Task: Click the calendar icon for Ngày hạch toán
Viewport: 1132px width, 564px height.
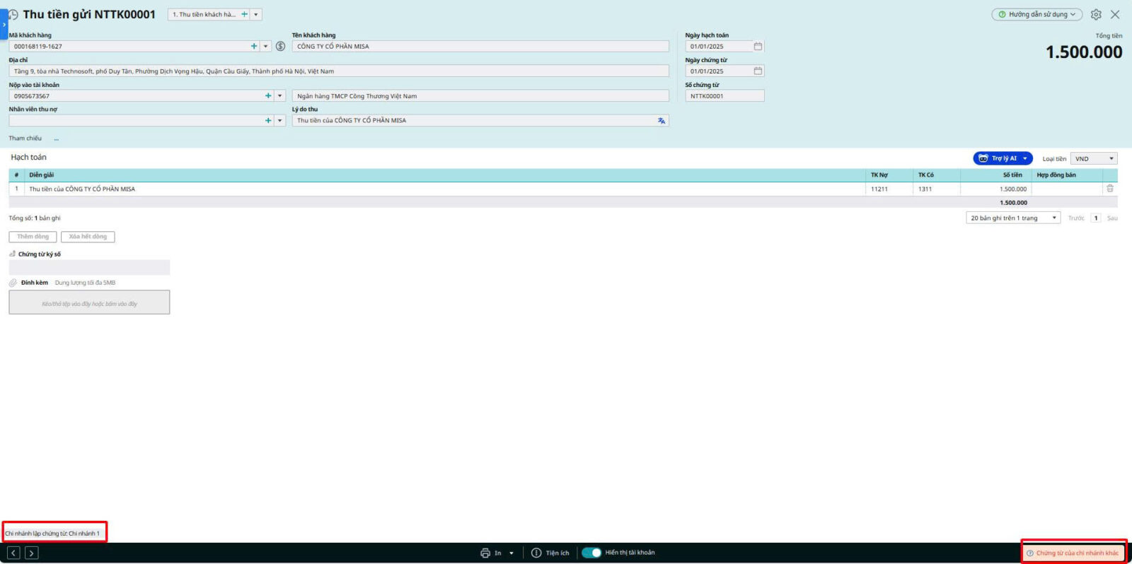Action: (x=758, y=47)
